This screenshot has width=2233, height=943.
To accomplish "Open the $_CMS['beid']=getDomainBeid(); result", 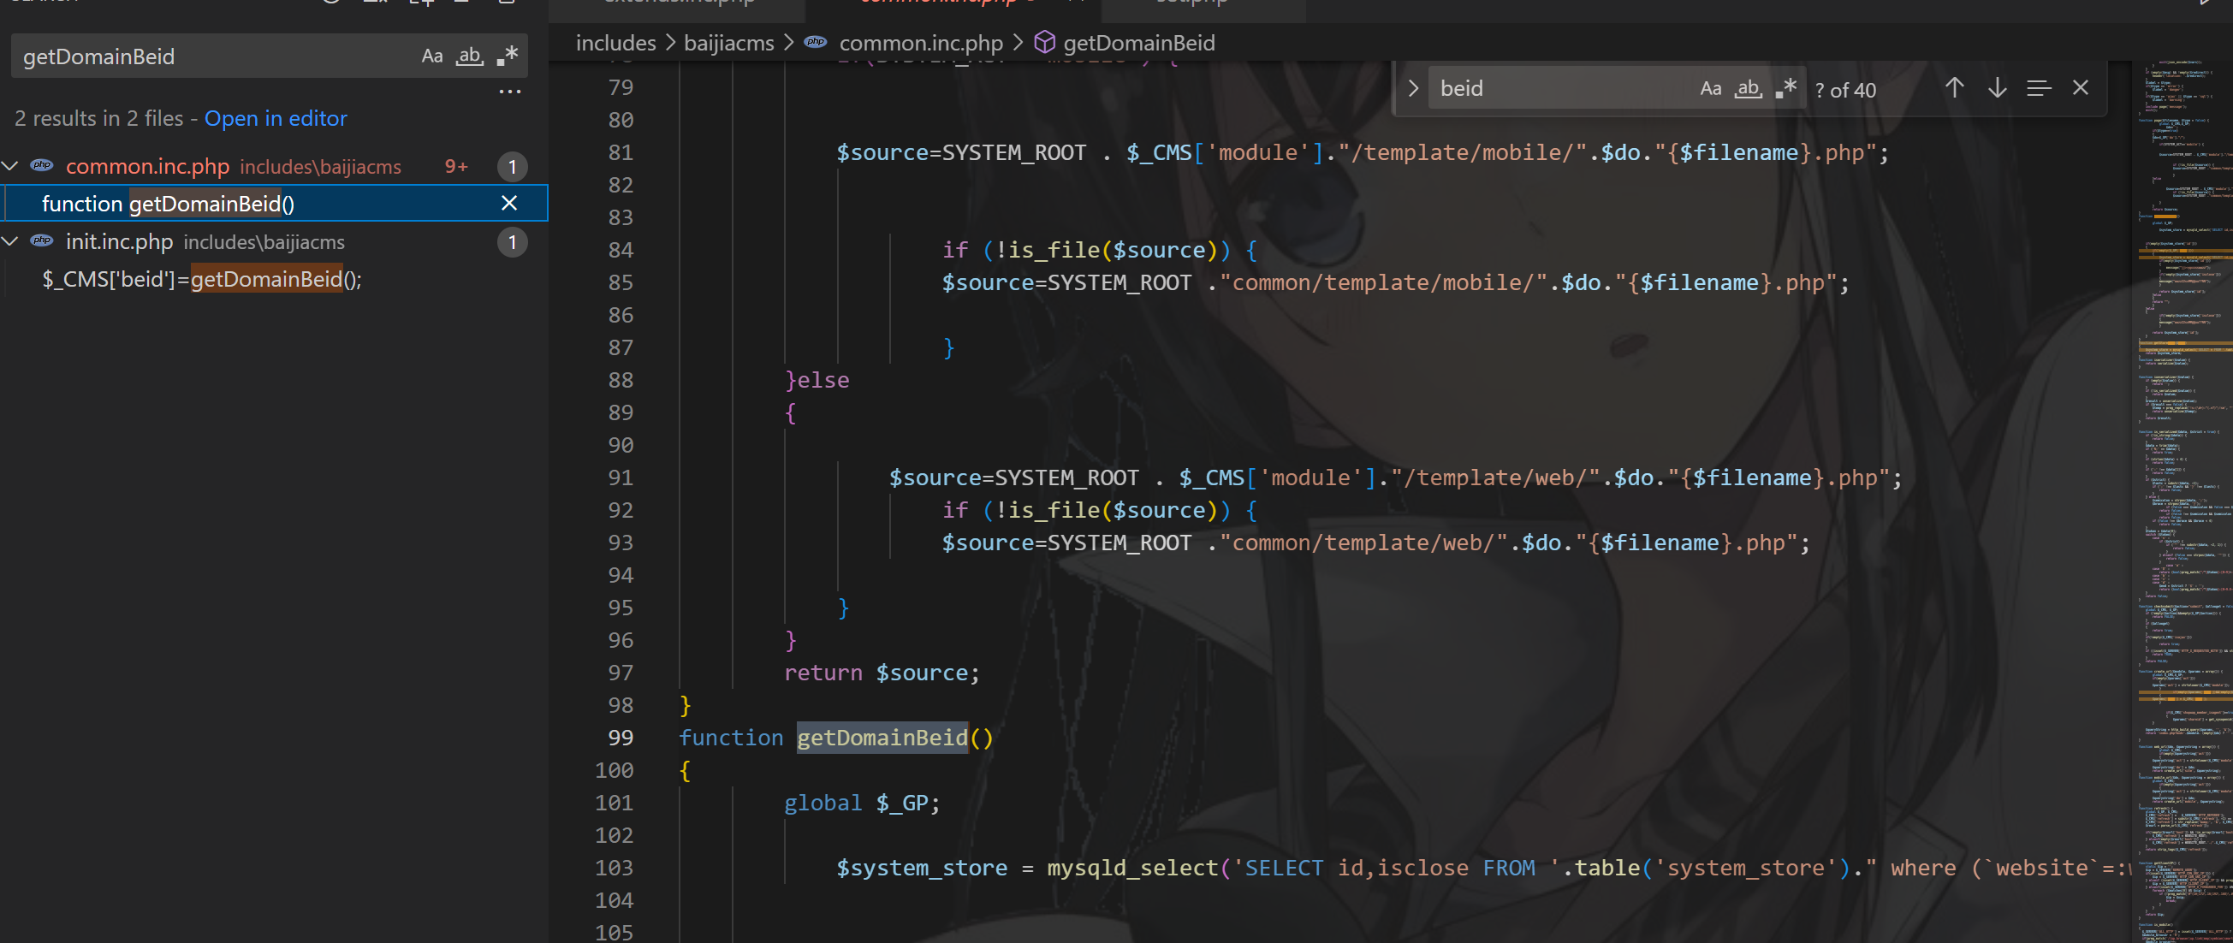I will coord(202,279).
